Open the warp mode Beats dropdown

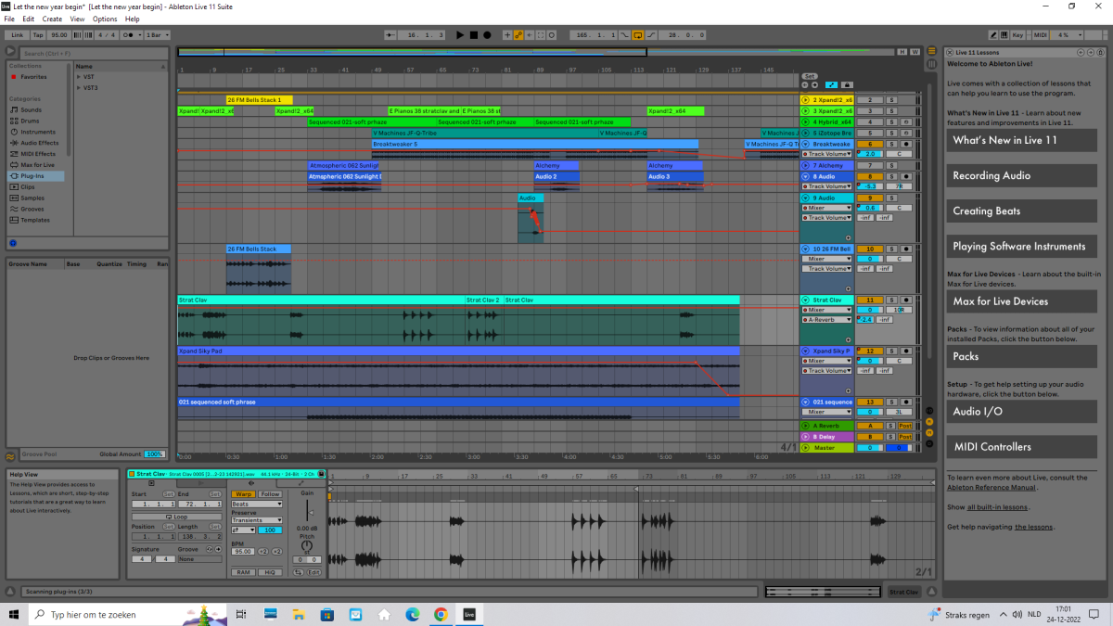tap(257, 504)
